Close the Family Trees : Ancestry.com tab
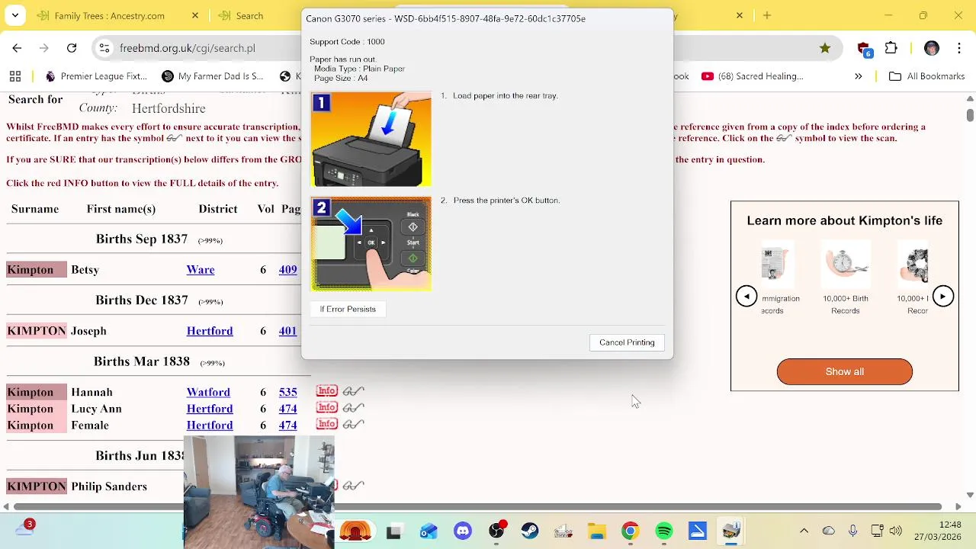Screen dimensions: 976x549 pyautogui.click(x=194, y=15)
